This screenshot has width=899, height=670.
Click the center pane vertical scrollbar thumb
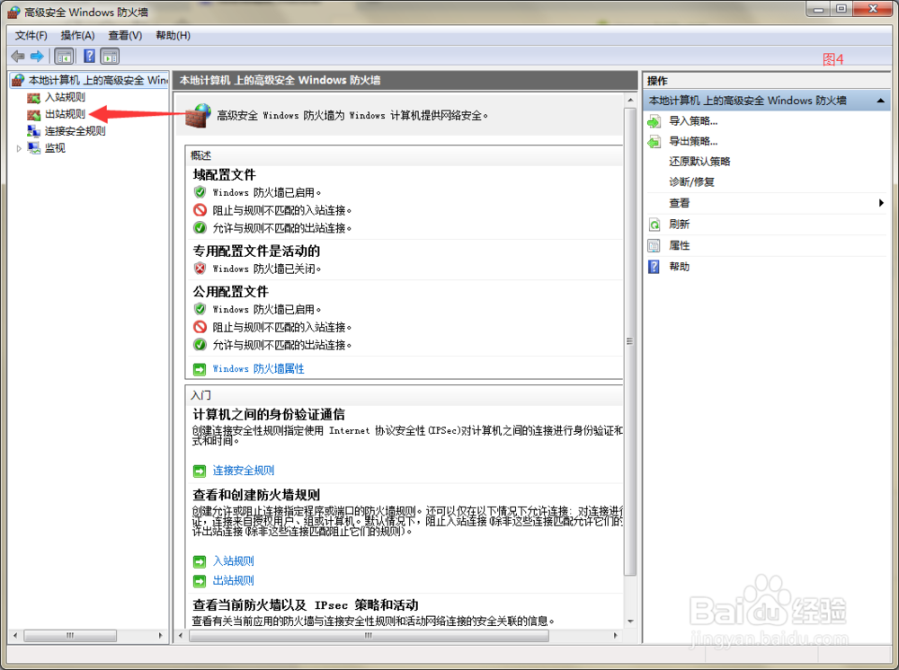[629, 341]
